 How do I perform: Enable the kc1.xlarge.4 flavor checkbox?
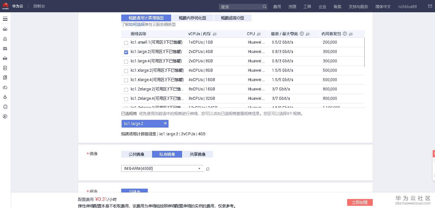126,79
